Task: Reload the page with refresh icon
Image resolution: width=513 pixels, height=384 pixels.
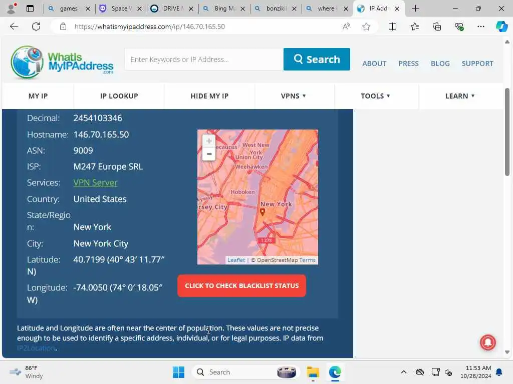Action: (x=36, y=26)
